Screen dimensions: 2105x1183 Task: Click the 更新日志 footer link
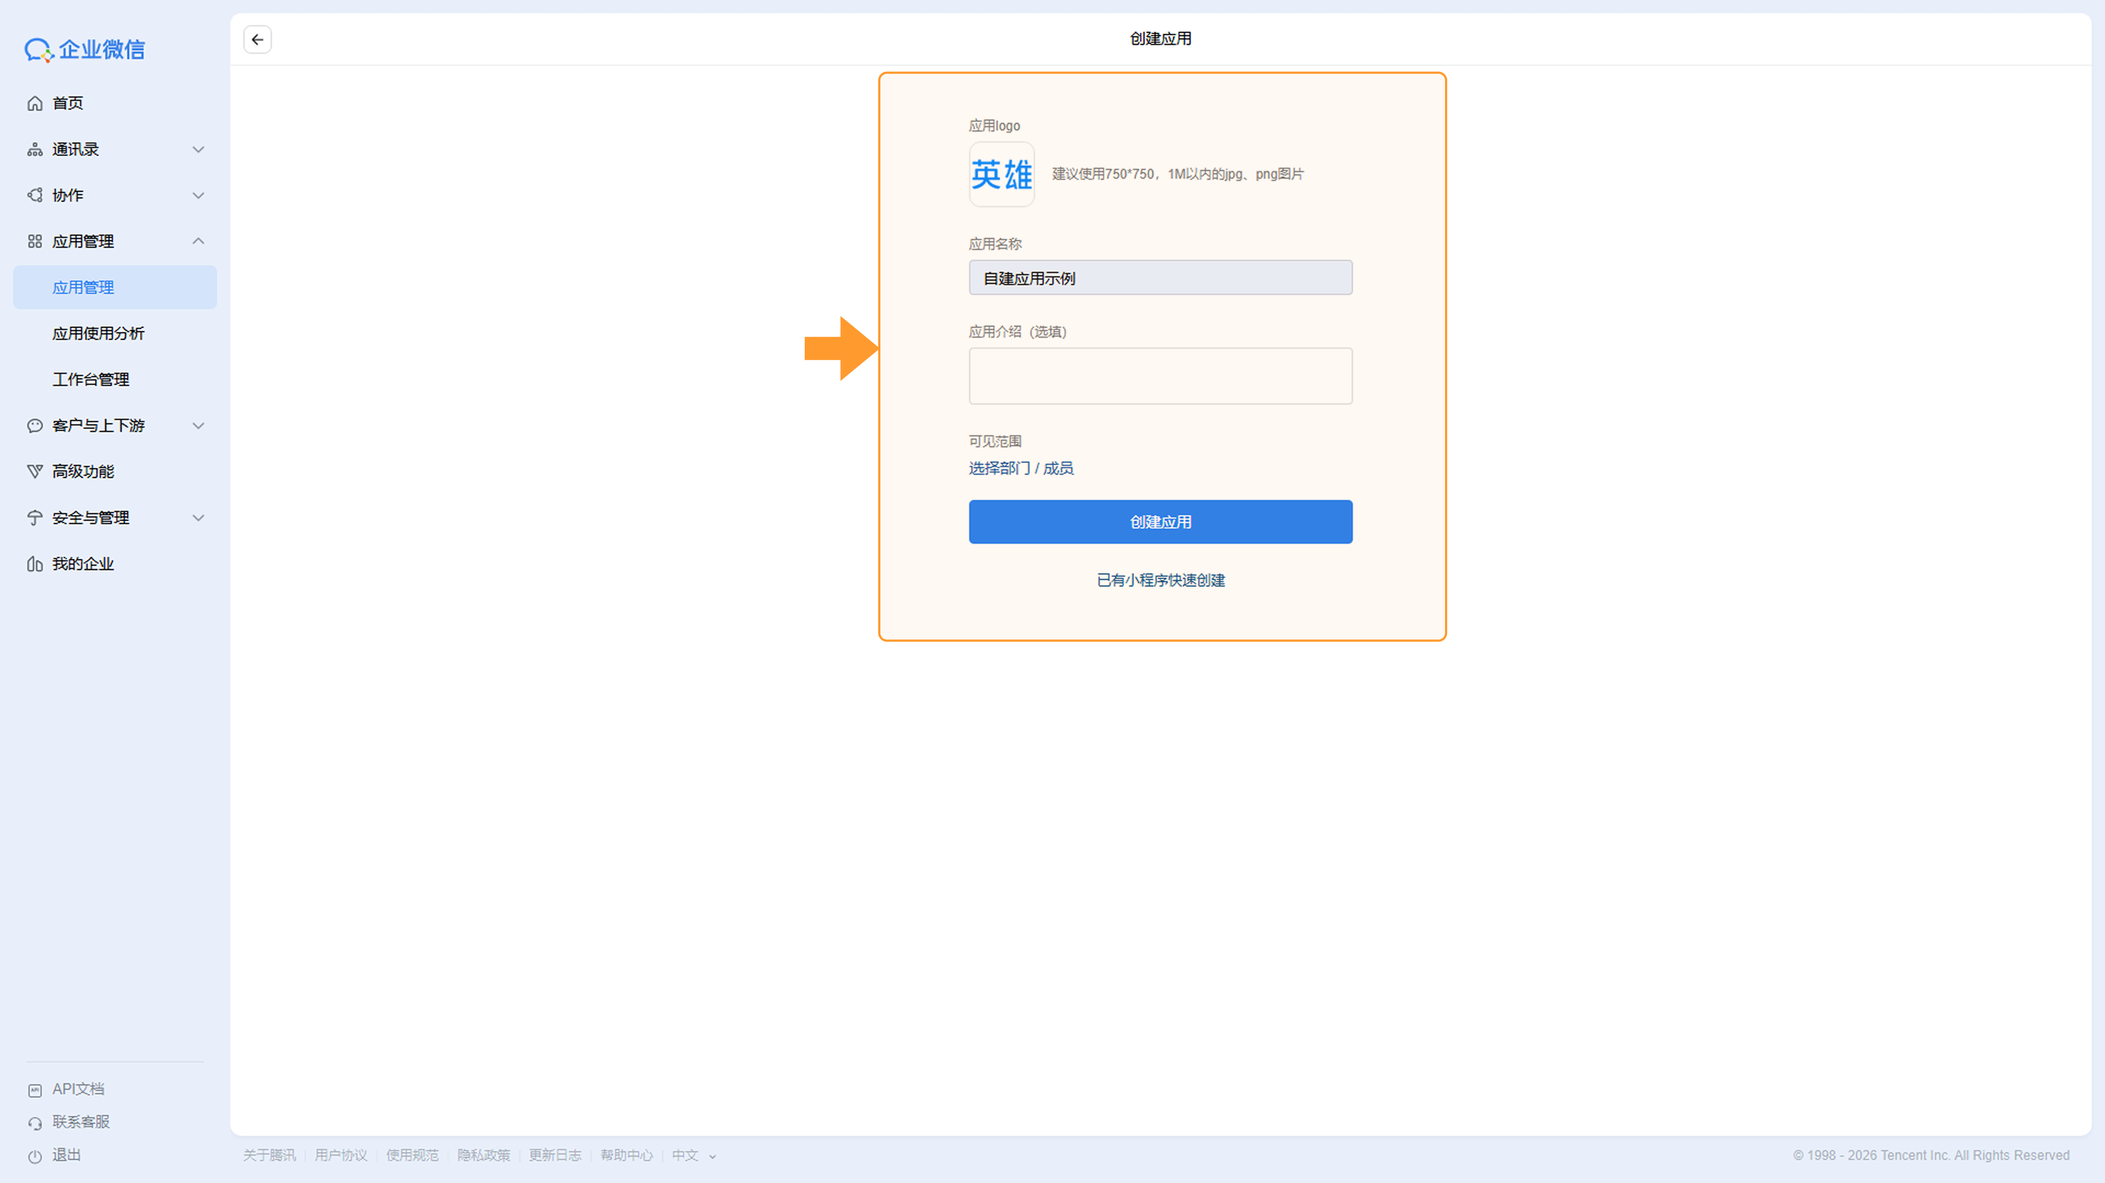555,1155
